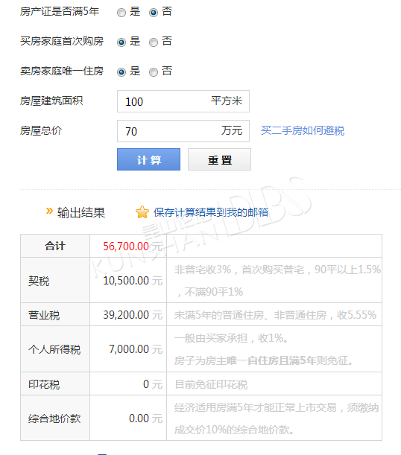This screenshot has height=455, width=401.
Task: Click the 合计 total amount 56,700.00
Action: 126,246
